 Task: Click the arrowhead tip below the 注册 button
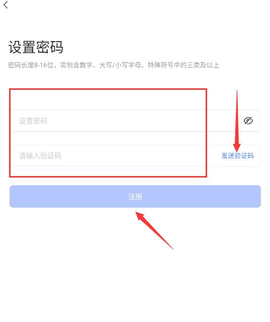(137, 213)
